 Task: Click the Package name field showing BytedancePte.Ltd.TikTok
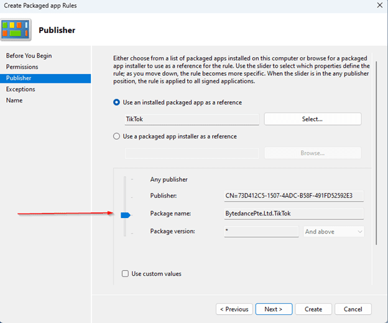(x=293, y=214)
